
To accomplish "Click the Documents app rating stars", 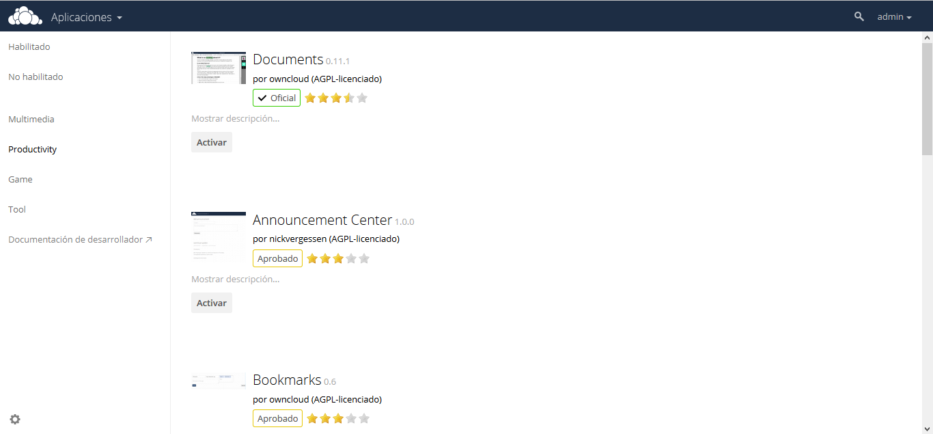I will [x=335, y=98].
